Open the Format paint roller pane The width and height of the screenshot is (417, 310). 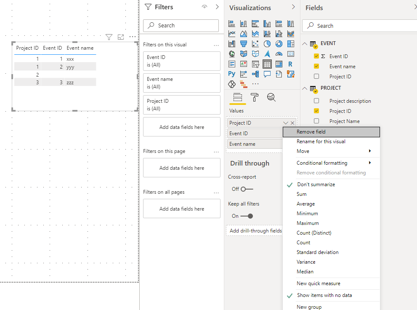[x=254, y=97]
